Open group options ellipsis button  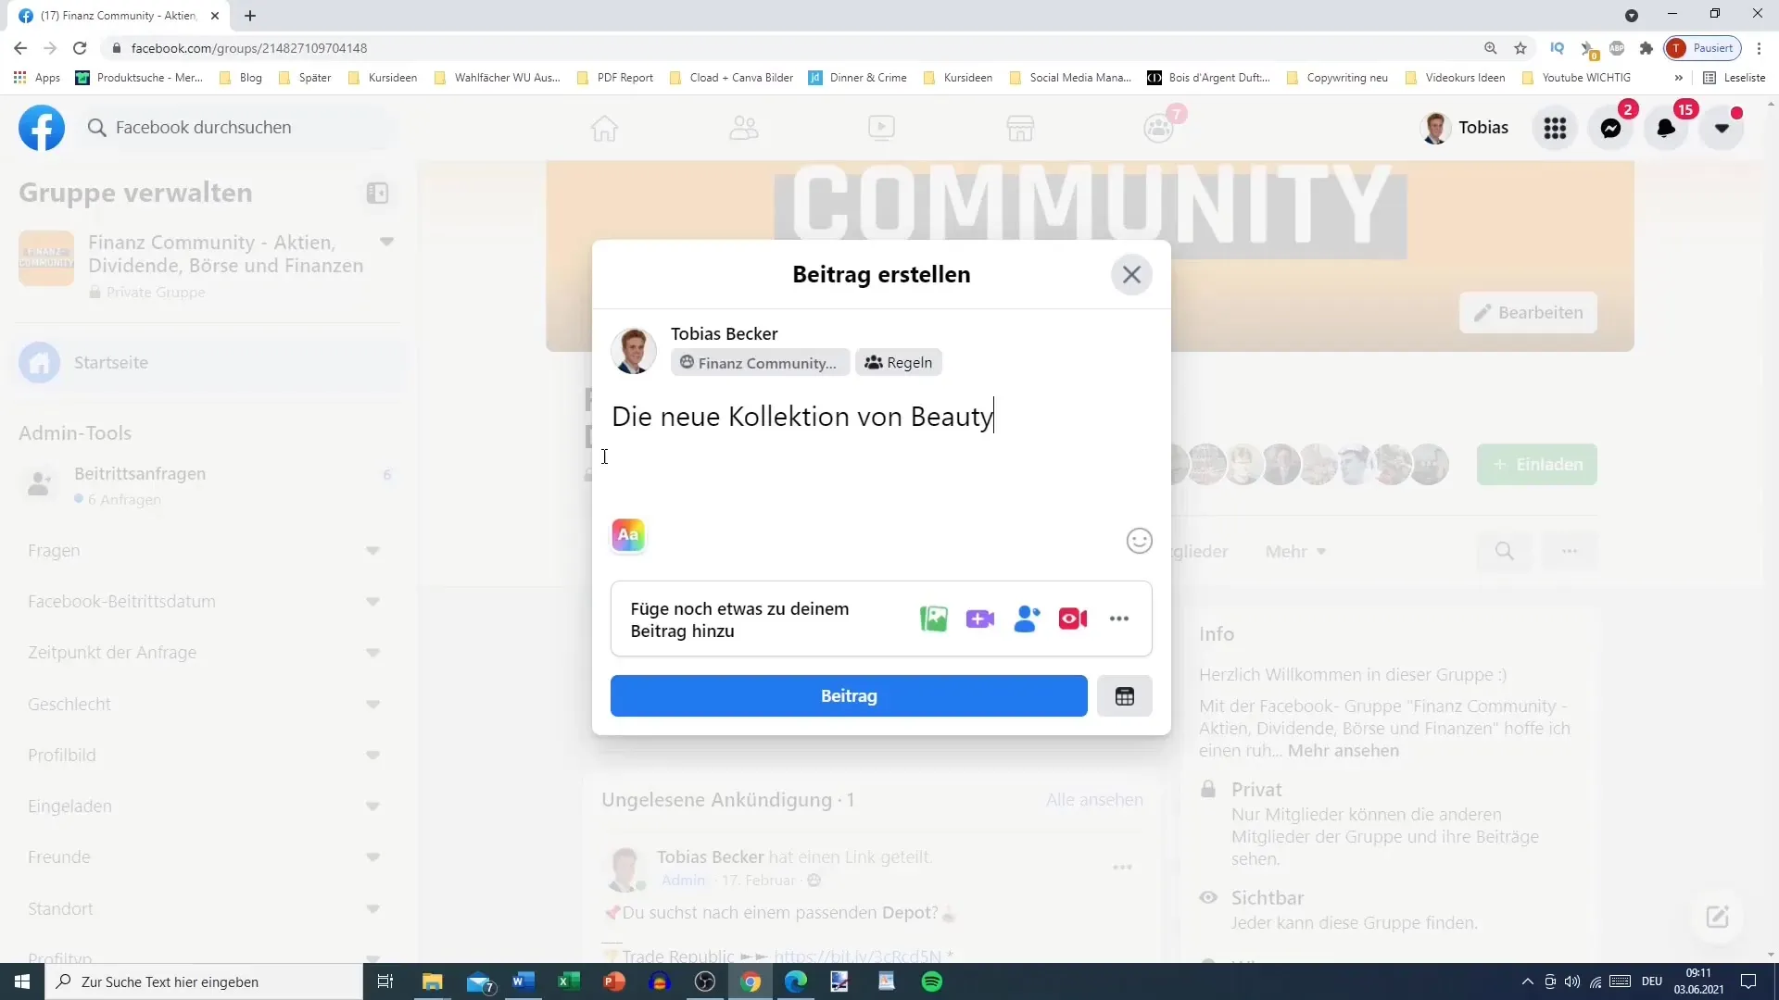[1569, 552]
